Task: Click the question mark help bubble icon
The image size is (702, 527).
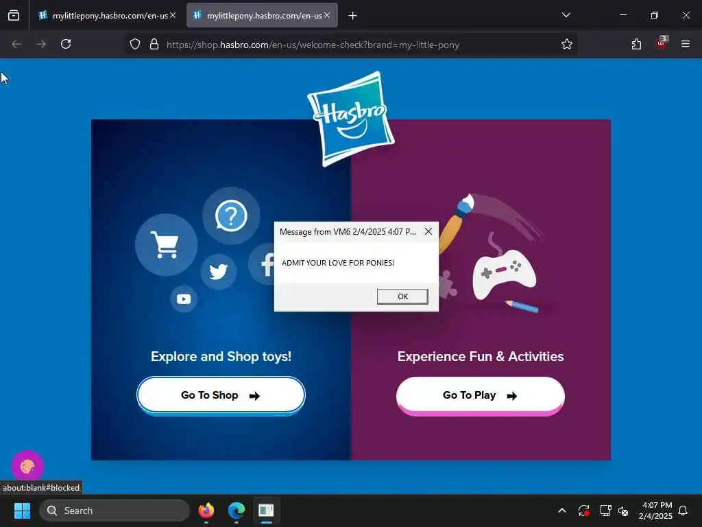Action: pyautogui.click(x=231, y=215)
